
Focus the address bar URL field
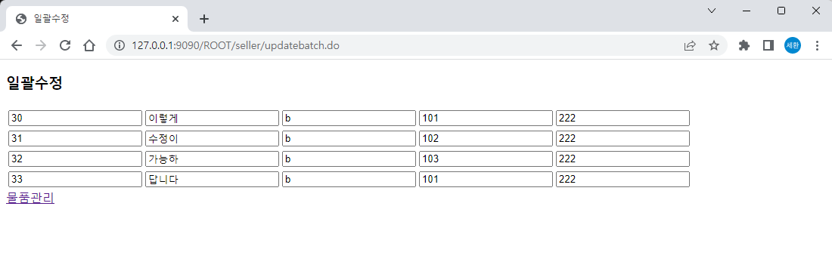pos(403,45)
